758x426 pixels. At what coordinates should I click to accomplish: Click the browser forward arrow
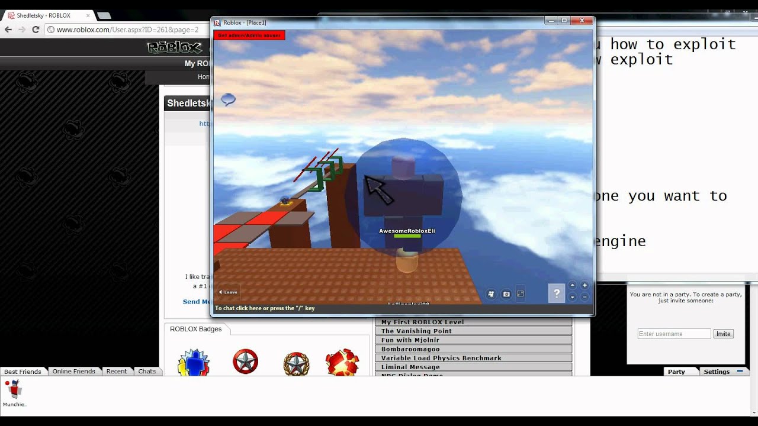click(23, 30)
